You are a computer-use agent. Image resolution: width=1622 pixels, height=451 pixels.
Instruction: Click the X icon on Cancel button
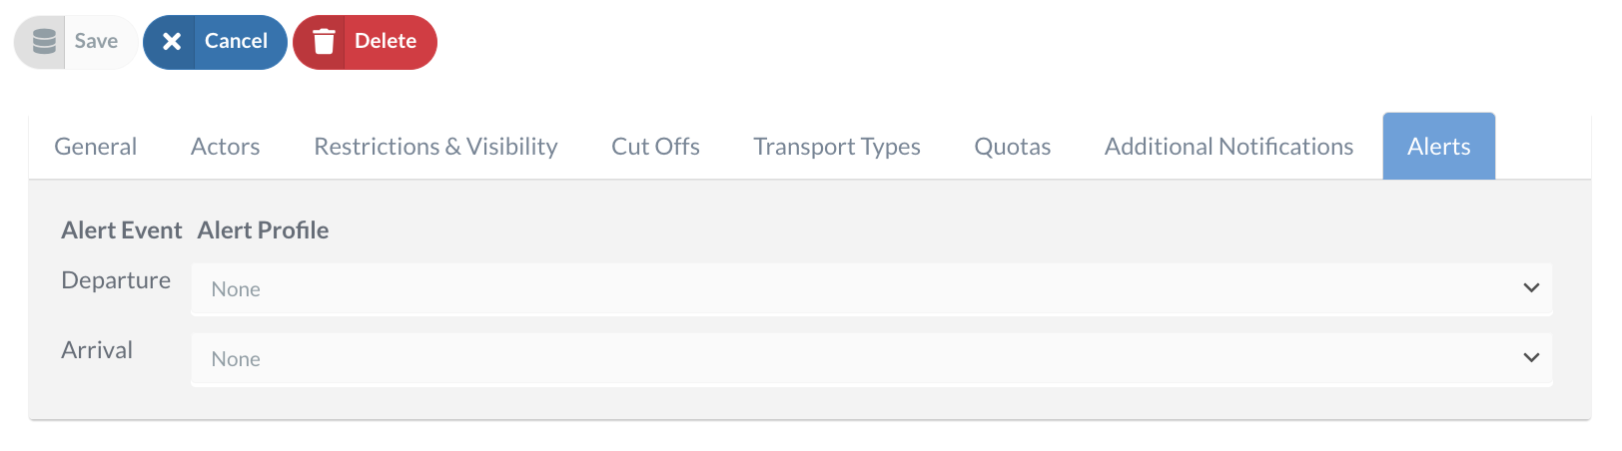point(172,41)
